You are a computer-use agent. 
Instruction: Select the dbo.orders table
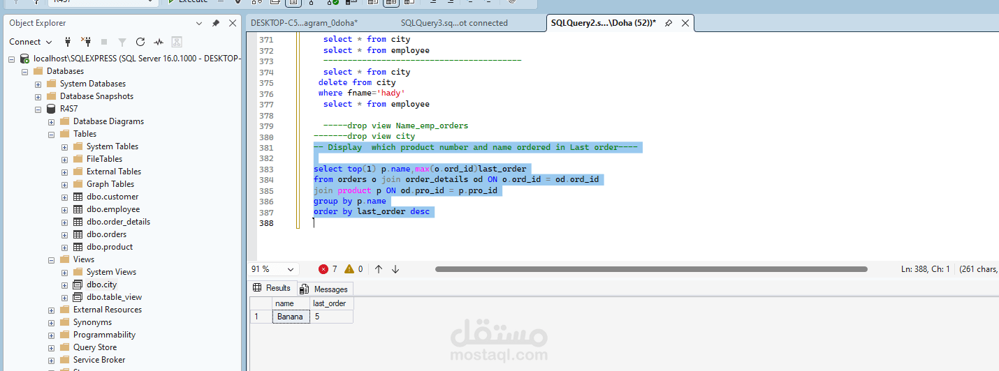[x=106, y=234]
